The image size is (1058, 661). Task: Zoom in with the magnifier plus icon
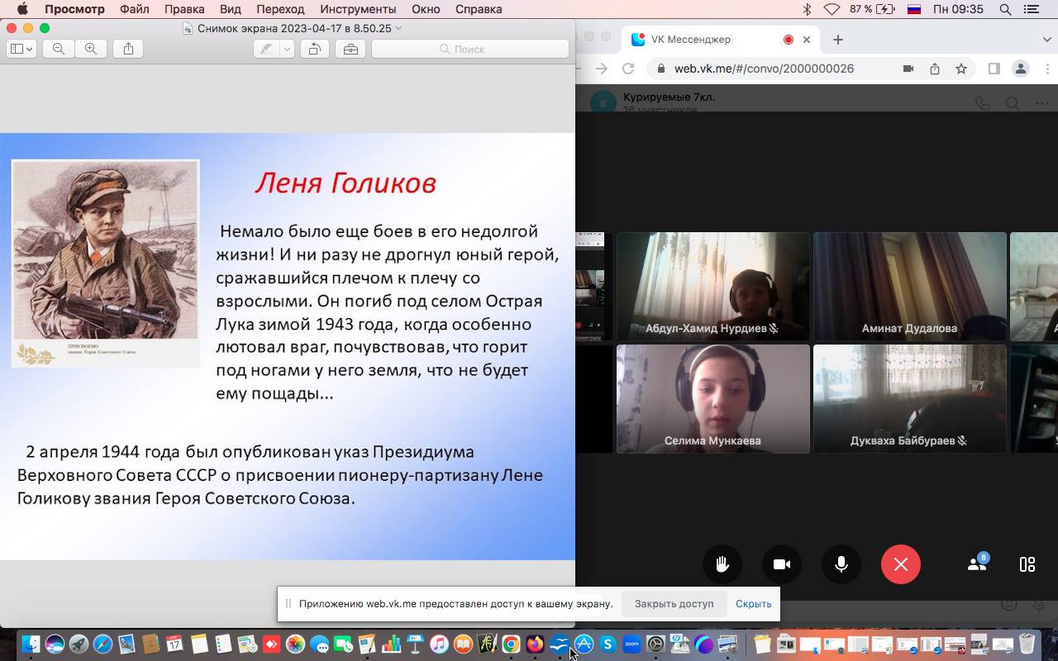click(x=91, y=49)
